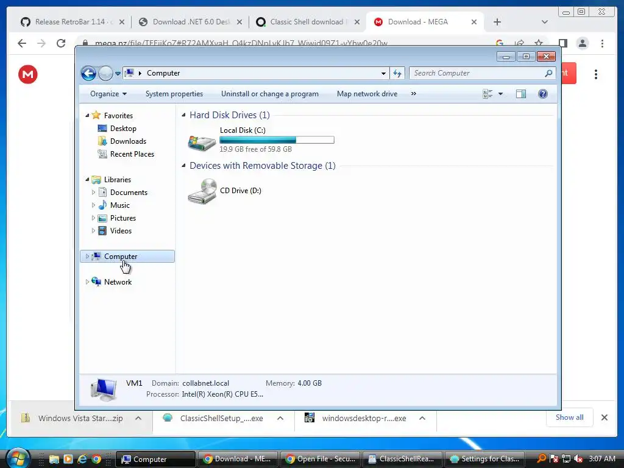Select Recent Places under Favorites
Screen dimensions: 624x468
click(x=132, y=154)
